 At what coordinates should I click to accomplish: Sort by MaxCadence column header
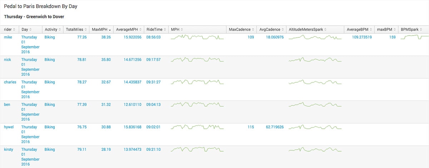[241, 29]
